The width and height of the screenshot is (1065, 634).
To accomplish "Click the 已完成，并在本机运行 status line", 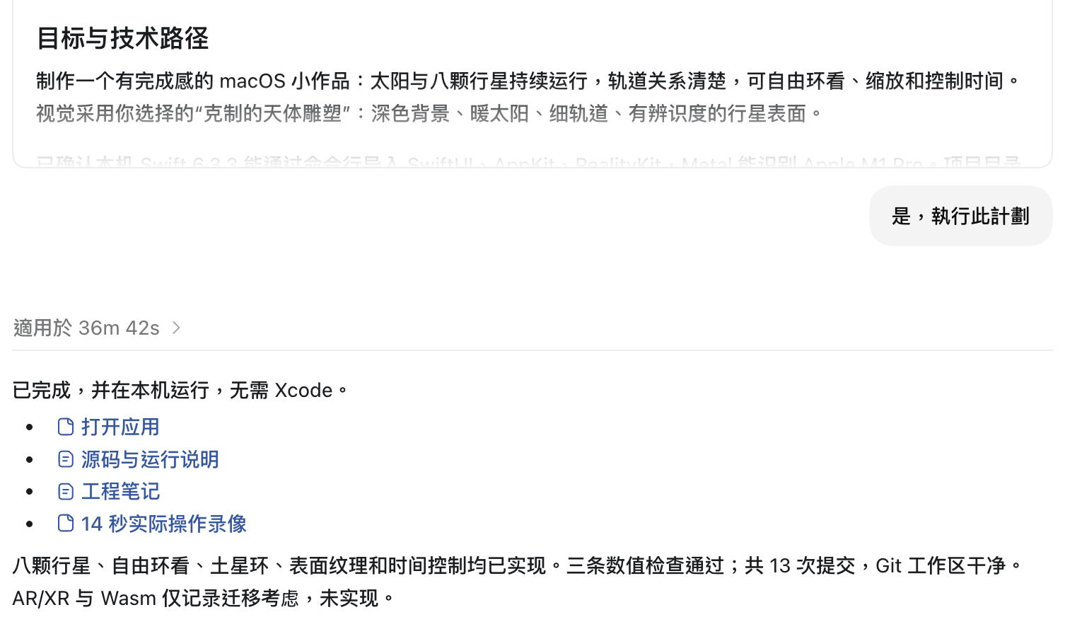I will pyautogui.click(x=181, y=390).
